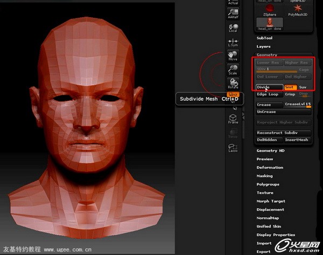Image resolution: width=323 pixels, height=255 pixels.
Task: Collapse the Geometry section header
Action: [x=267, y=55]
